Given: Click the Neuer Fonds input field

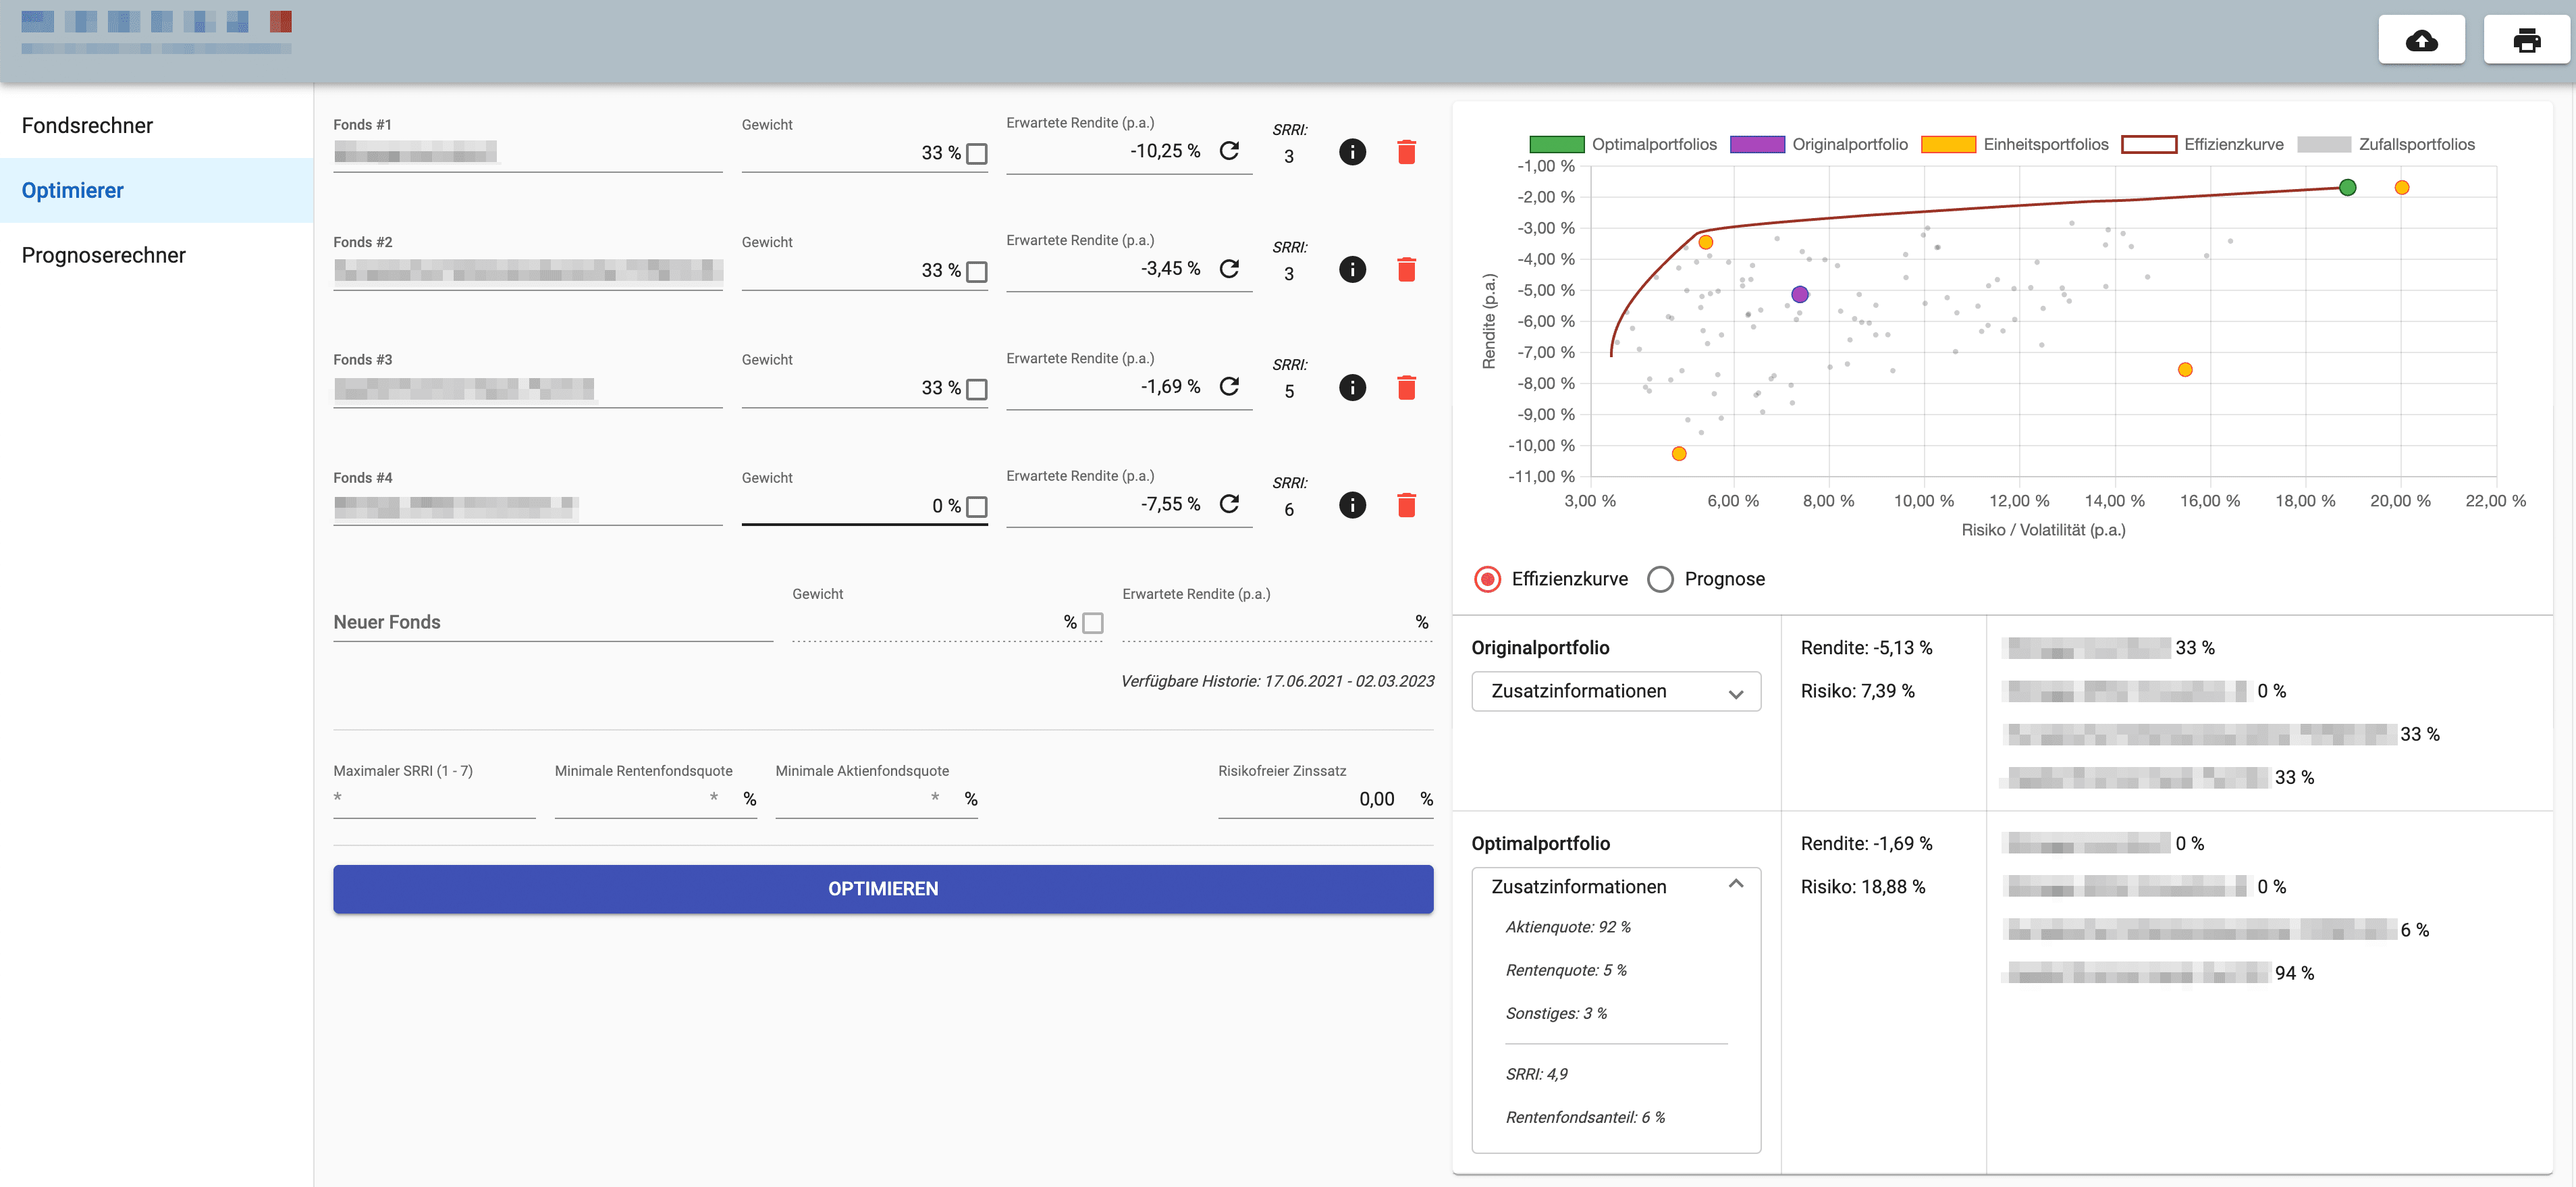Looking at the screenshot, I should click(553, 622).
